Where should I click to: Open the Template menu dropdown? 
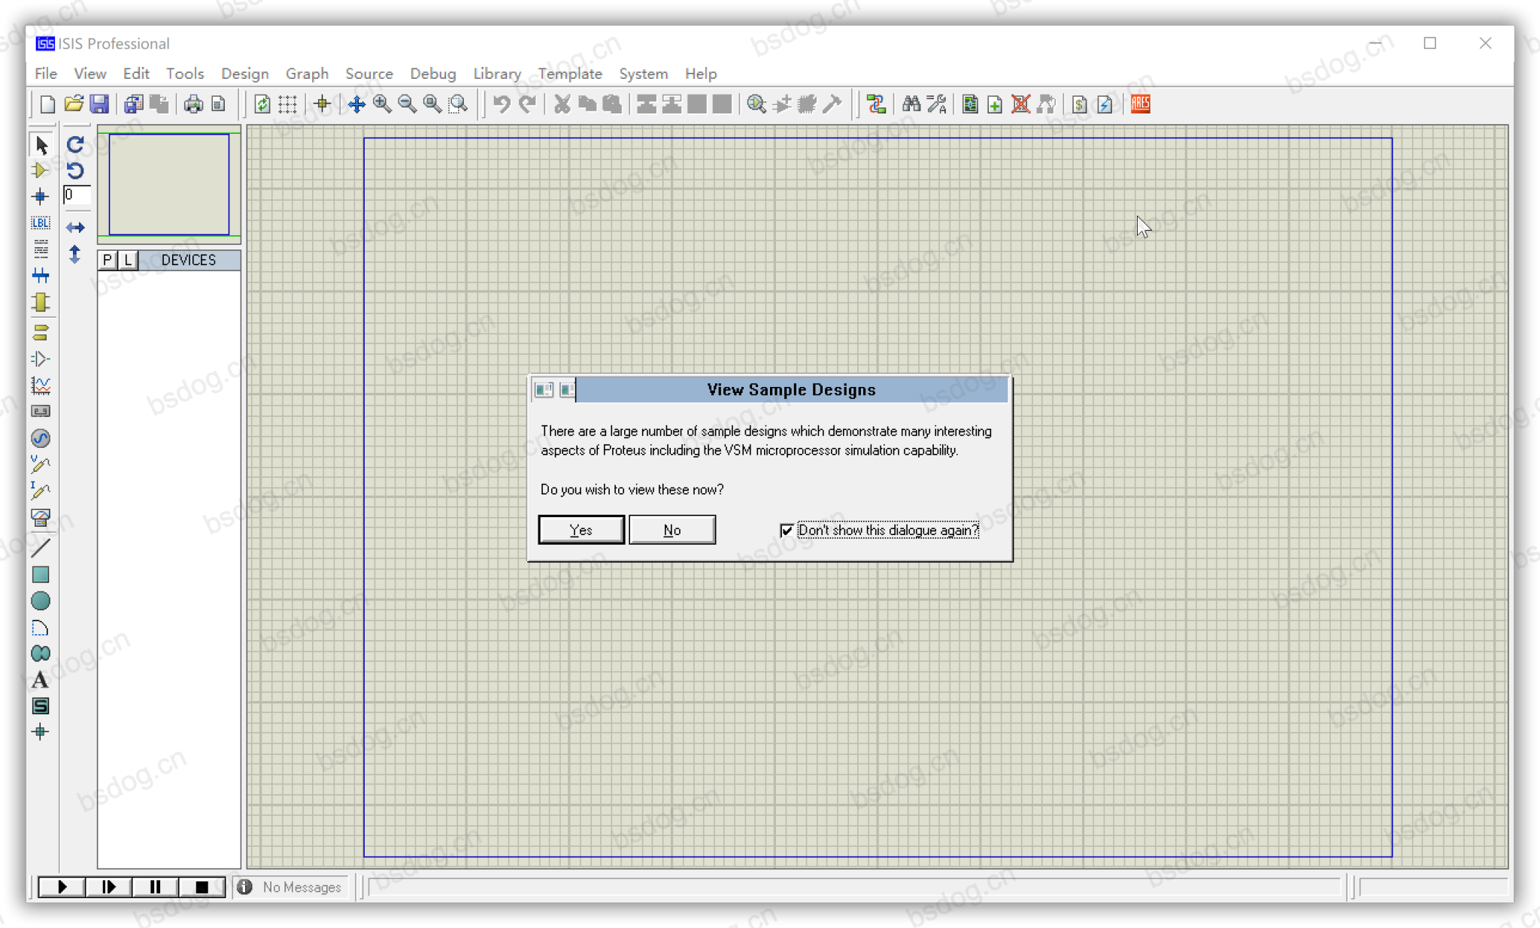pos(570,74)
